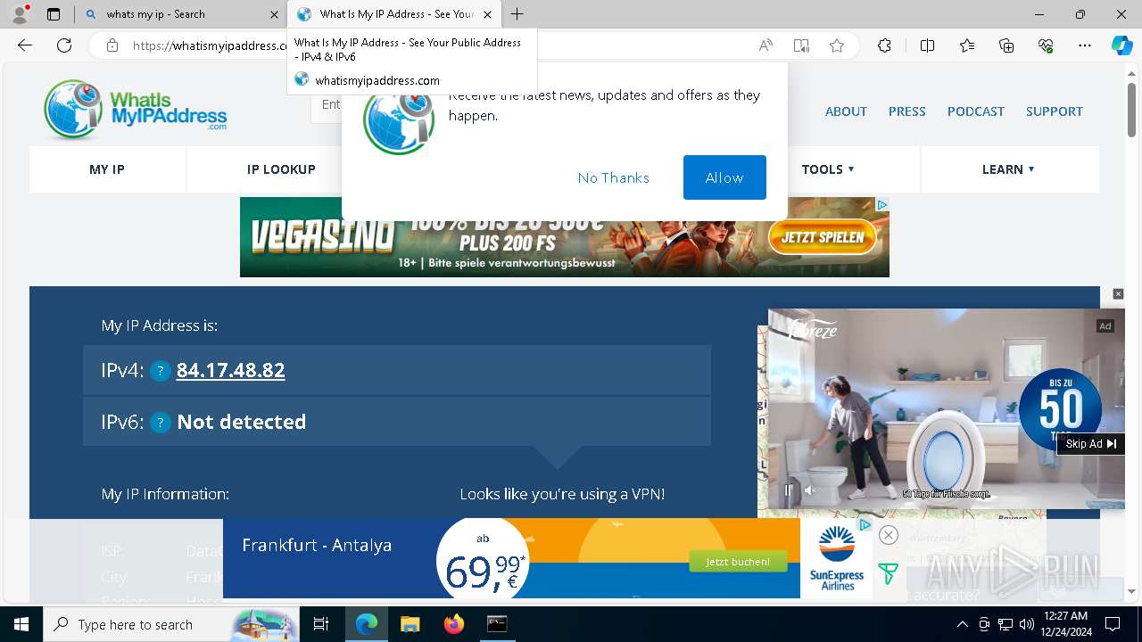Image resolution: width=1142 pixels, height=642 pixels.
Task: Switch to whats my ip Search tab
Action: point(183,14)
